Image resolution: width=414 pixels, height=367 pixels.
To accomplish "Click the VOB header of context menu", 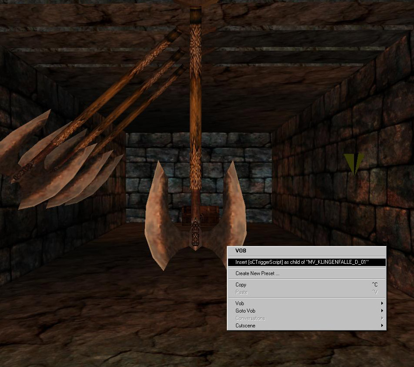I will coord(241,251).
